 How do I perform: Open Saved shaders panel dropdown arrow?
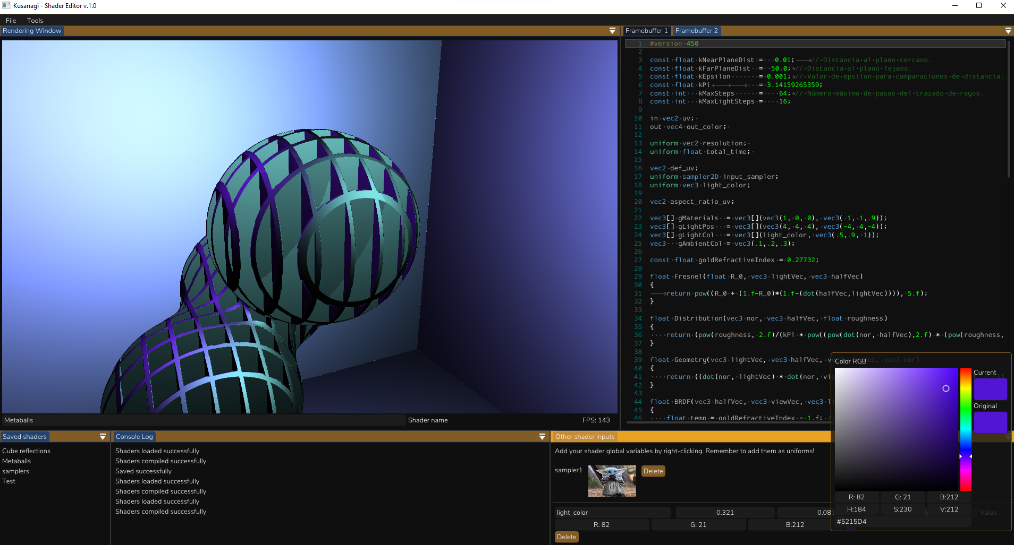103,437
